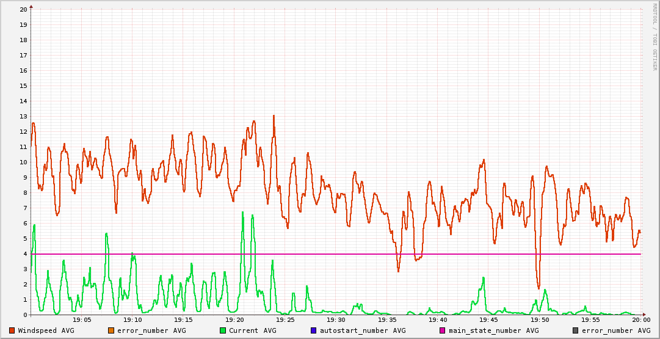660x339 pixels.
Task: Click the main_state_number AVG legend text
Action: (493, 330)
